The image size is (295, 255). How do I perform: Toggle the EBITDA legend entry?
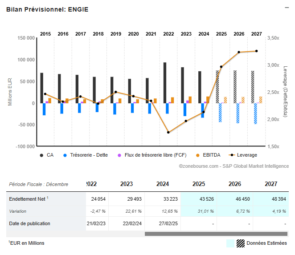click(x=208, y=155)
